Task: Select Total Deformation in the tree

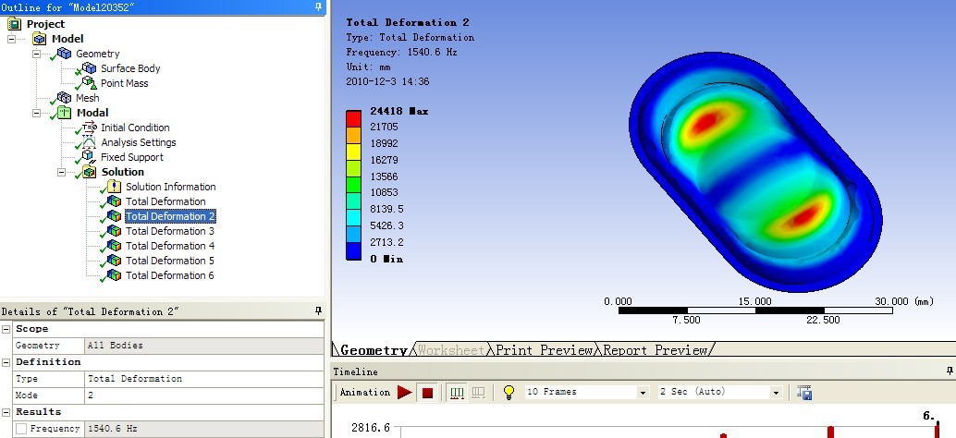Action: tap(165, 201)
